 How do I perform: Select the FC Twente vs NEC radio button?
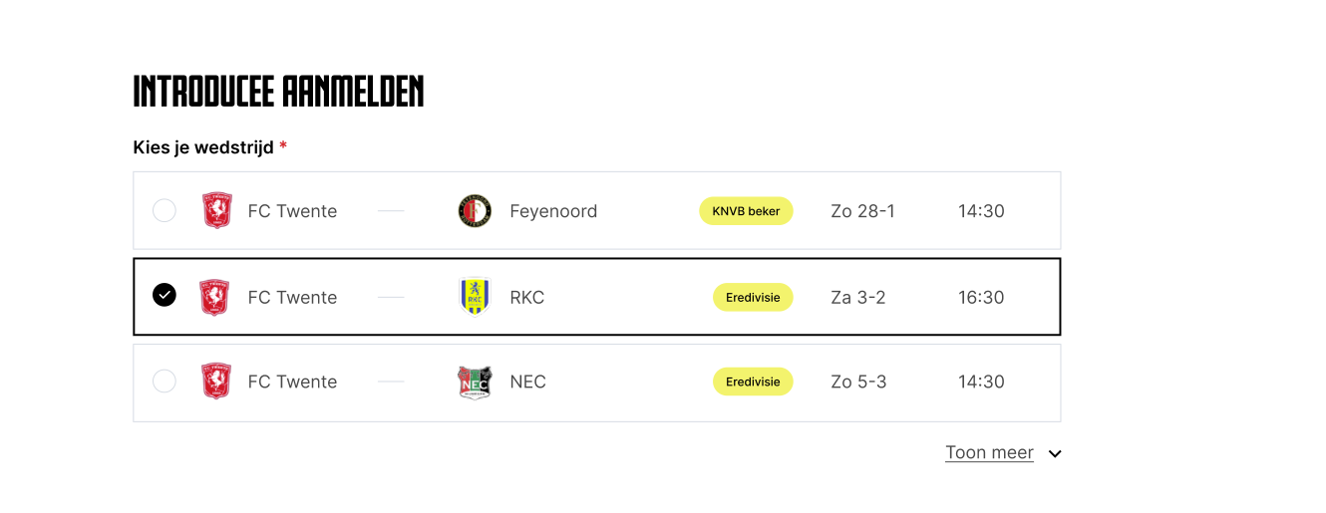165,382
